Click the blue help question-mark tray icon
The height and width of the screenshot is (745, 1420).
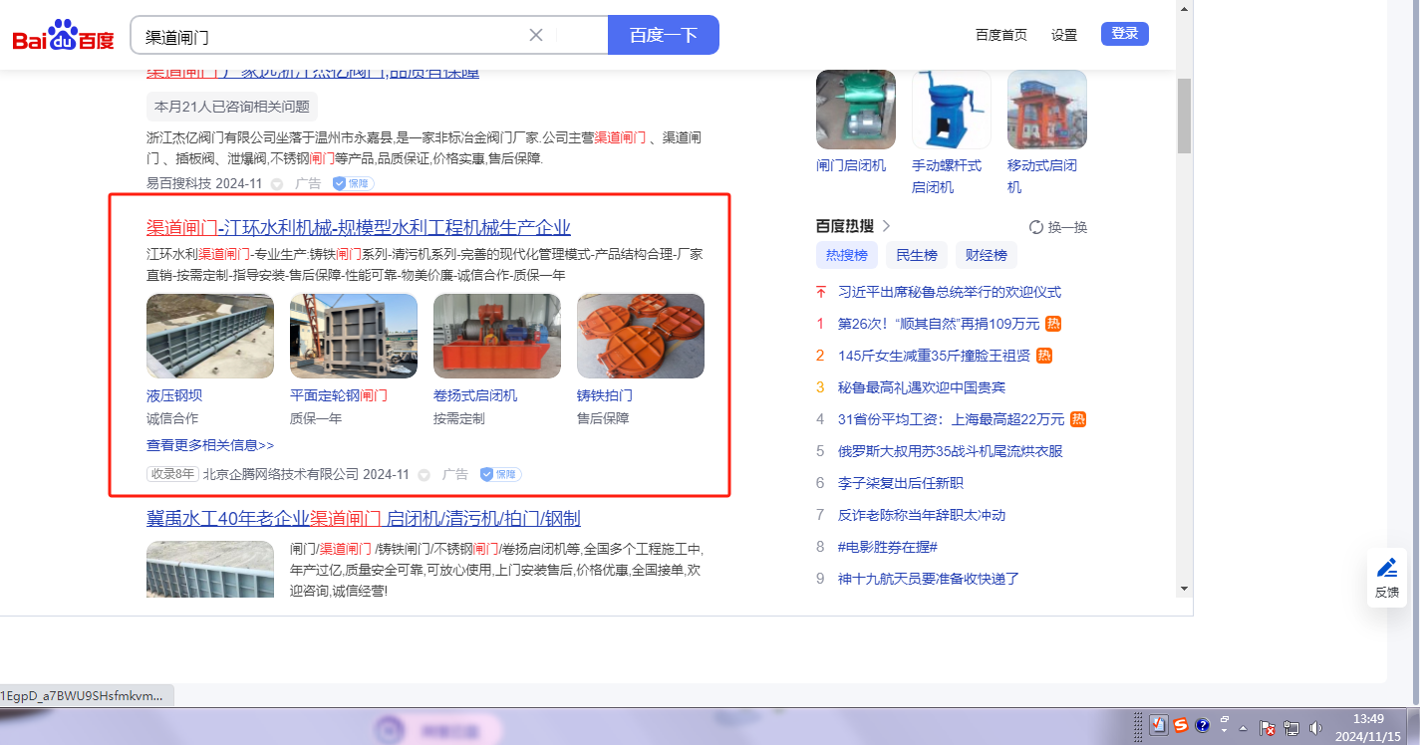coord(1203,726)
